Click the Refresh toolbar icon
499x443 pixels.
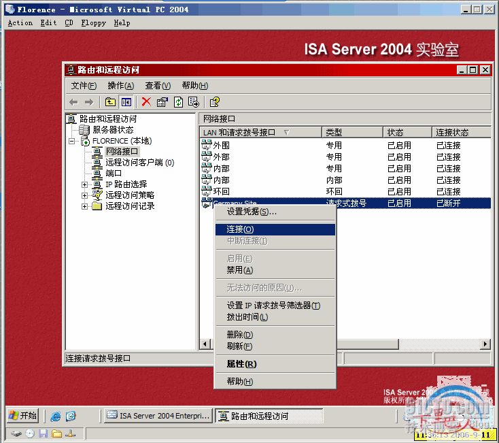[179, 102]
